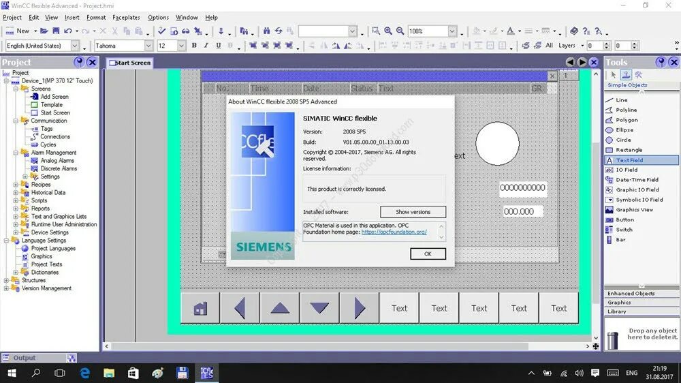
Task: Toggle underline formatting
Action: pyautogui.click(x=219, y=45)
